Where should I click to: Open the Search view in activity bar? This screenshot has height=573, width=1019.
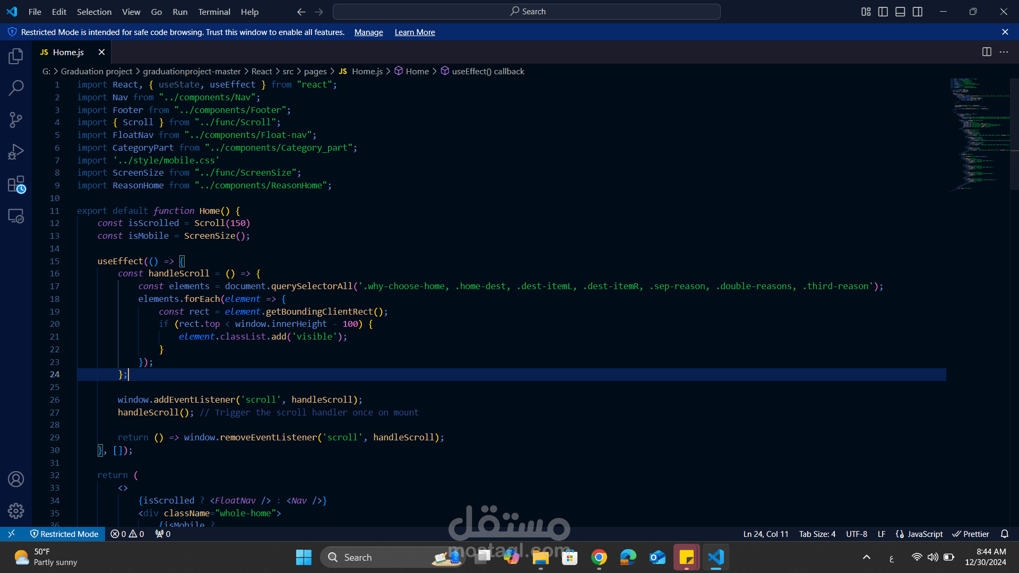coord(16,88)
